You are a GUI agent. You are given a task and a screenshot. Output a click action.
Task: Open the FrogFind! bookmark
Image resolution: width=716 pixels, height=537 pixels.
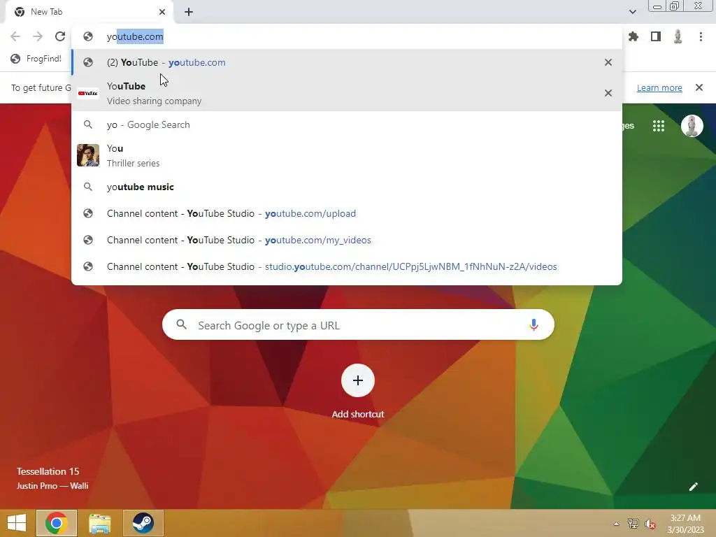pos(36,59)
